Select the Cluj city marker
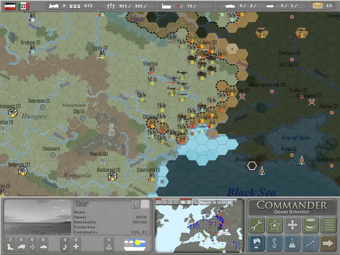Screen dimensions: 340x255 point(83,118)
